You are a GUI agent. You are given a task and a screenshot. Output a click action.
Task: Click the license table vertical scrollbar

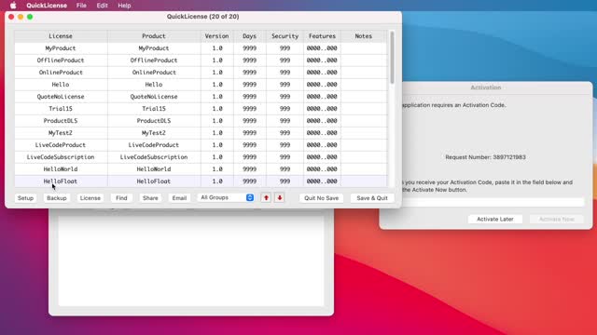pos(392,58)
